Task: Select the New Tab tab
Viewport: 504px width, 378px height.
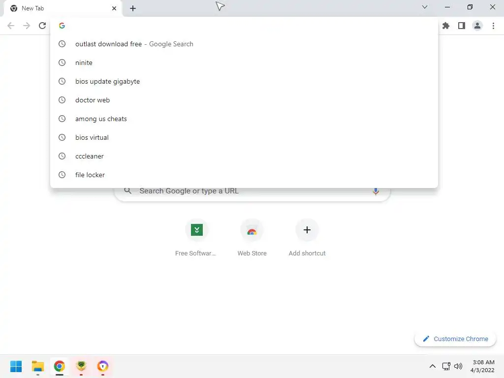Action: pos(63,8)
